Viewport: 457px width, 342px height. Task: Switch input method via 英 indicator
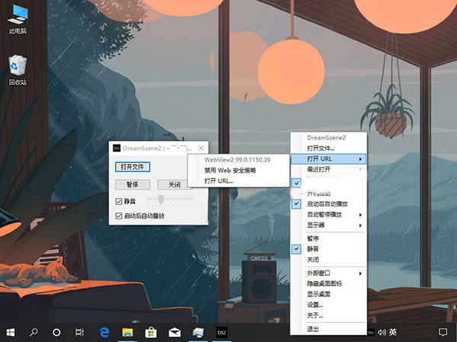pos(392,332)
